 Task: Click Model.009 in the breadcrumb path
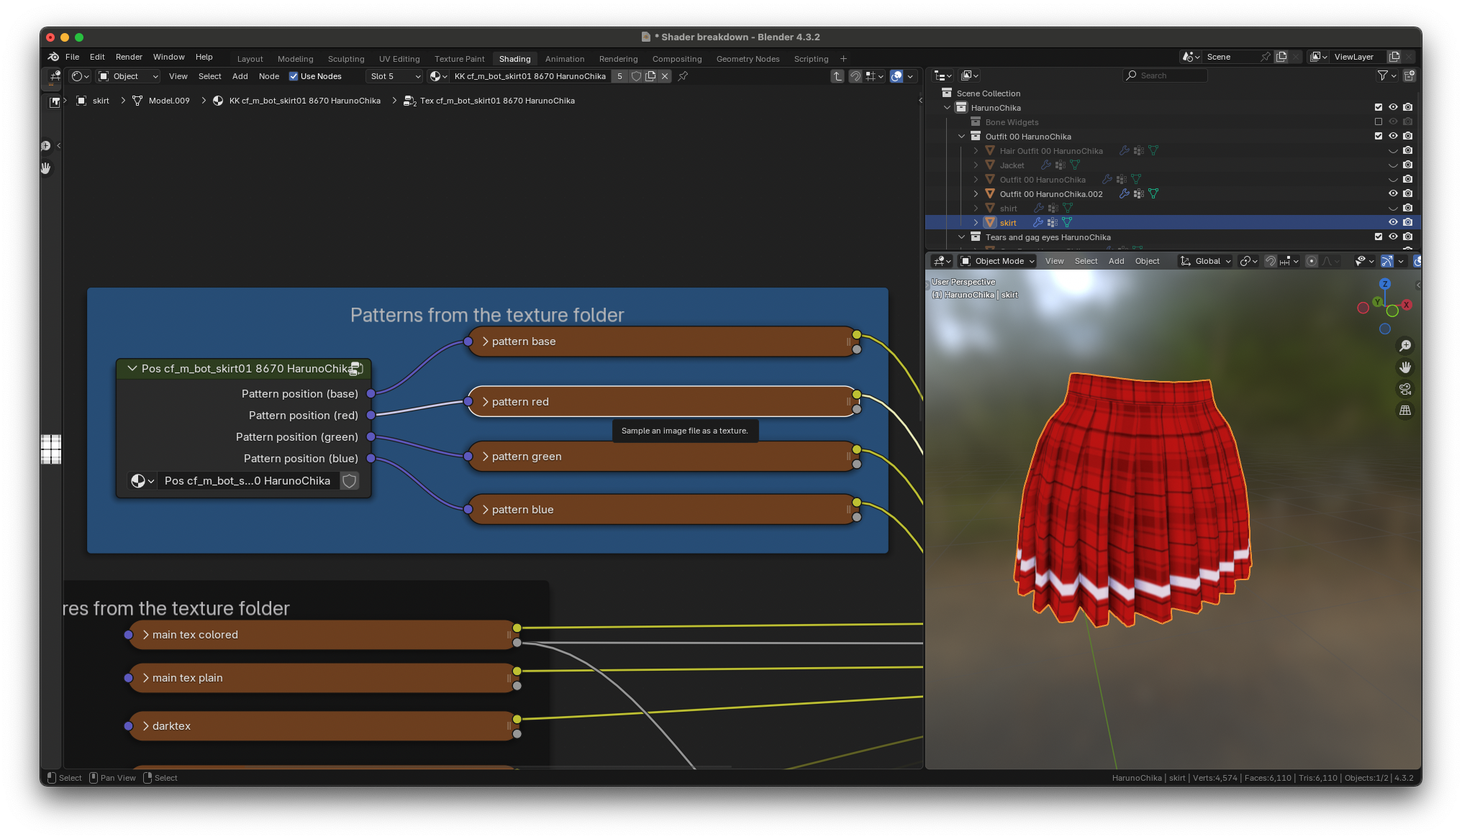point(169,101)
